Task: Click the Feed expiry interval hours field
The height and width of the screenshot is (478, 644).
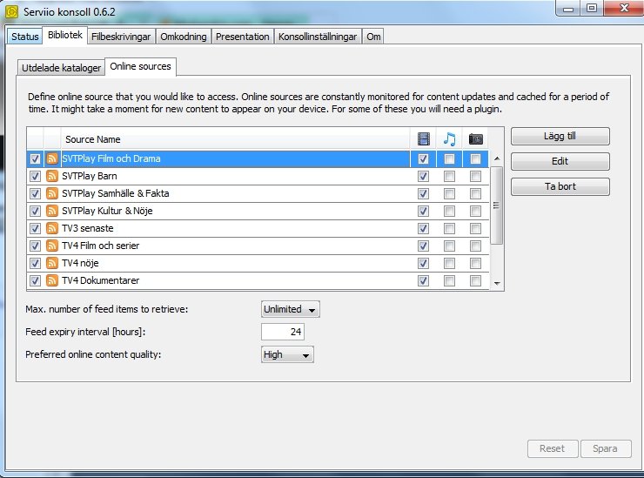Action: tap(283, 332)
